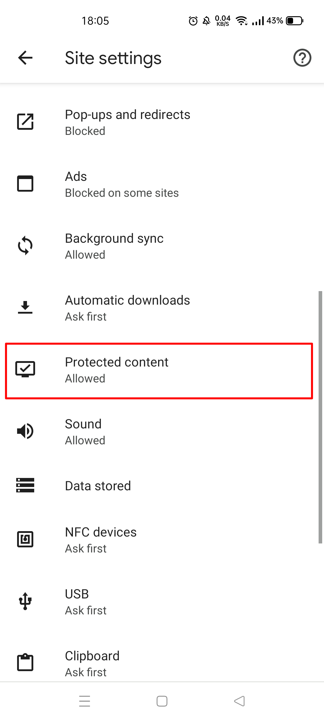Click the NFC devices icon

click(x=25, y=539)
